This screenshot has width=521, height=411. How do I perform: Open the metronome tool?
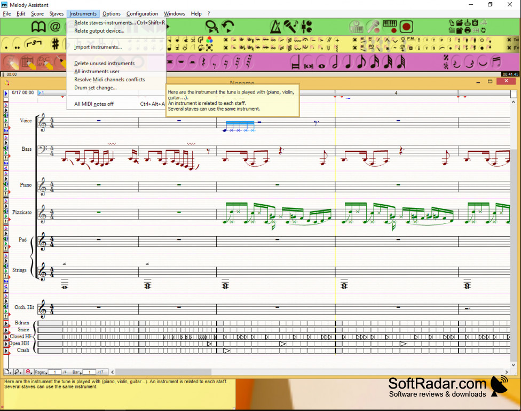275,27
